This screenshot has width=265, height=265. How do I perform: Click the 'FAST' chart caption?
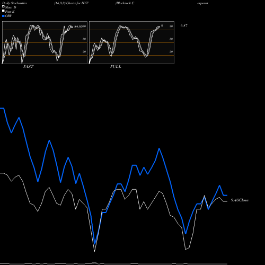point(28,67)
